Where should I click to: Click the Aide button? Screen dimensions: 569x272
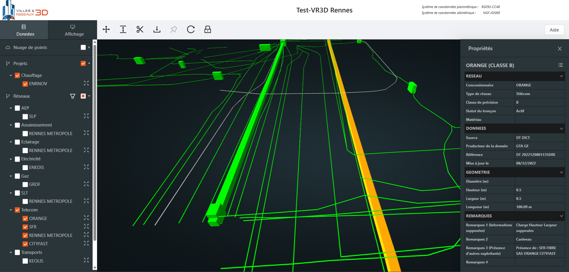[x=554, y=30]
